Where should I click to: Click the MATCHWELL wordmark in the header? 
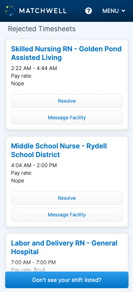click(43, 11)
